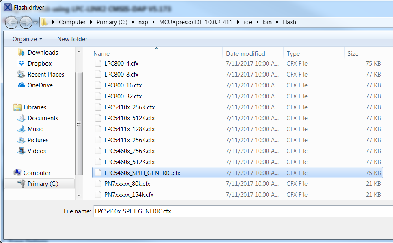This screenshot has width=393, height=243.
Task: Click the Videos library icon
Action: (22, 151)
